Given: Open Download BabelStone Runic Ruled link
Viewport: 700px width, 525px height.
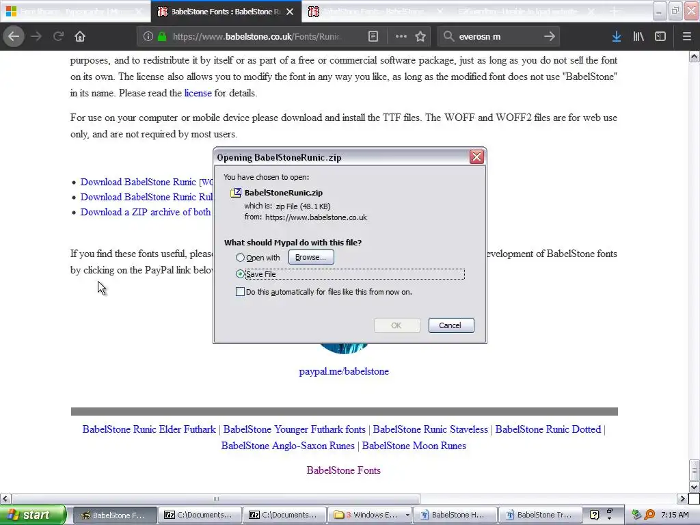Looking at the screenshot, I should (147, 197).
